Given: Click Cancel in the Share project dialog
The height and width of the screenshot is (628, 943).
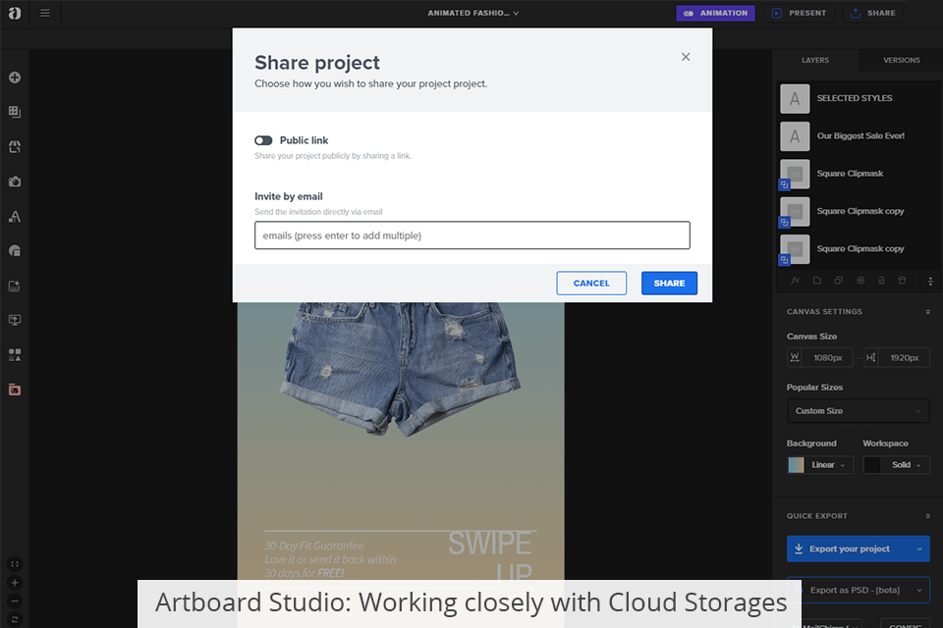Looking at the screenshot, I should 591,283.
